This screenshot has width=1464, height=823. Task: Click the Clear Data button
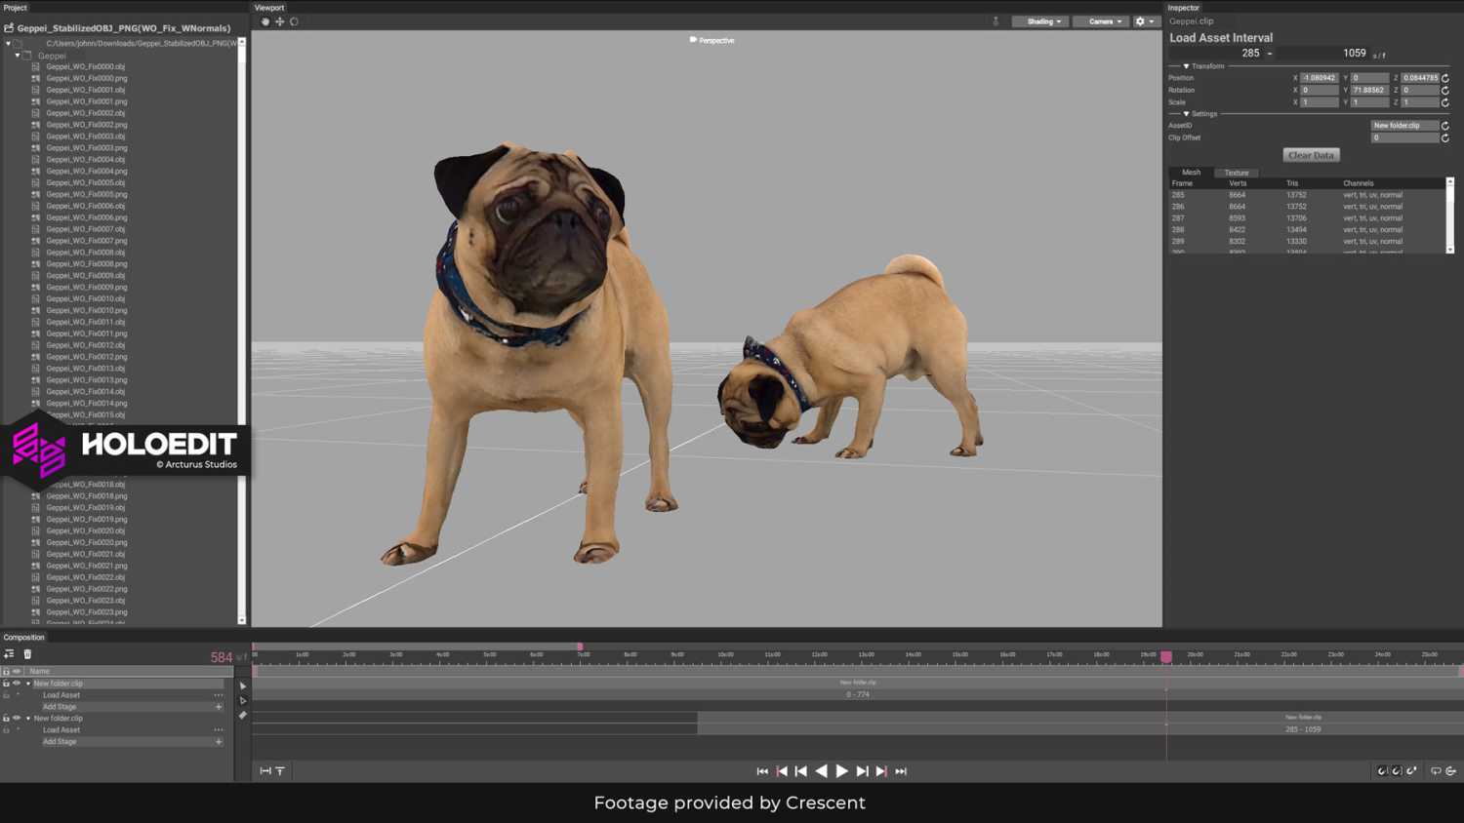(1311, 155)
